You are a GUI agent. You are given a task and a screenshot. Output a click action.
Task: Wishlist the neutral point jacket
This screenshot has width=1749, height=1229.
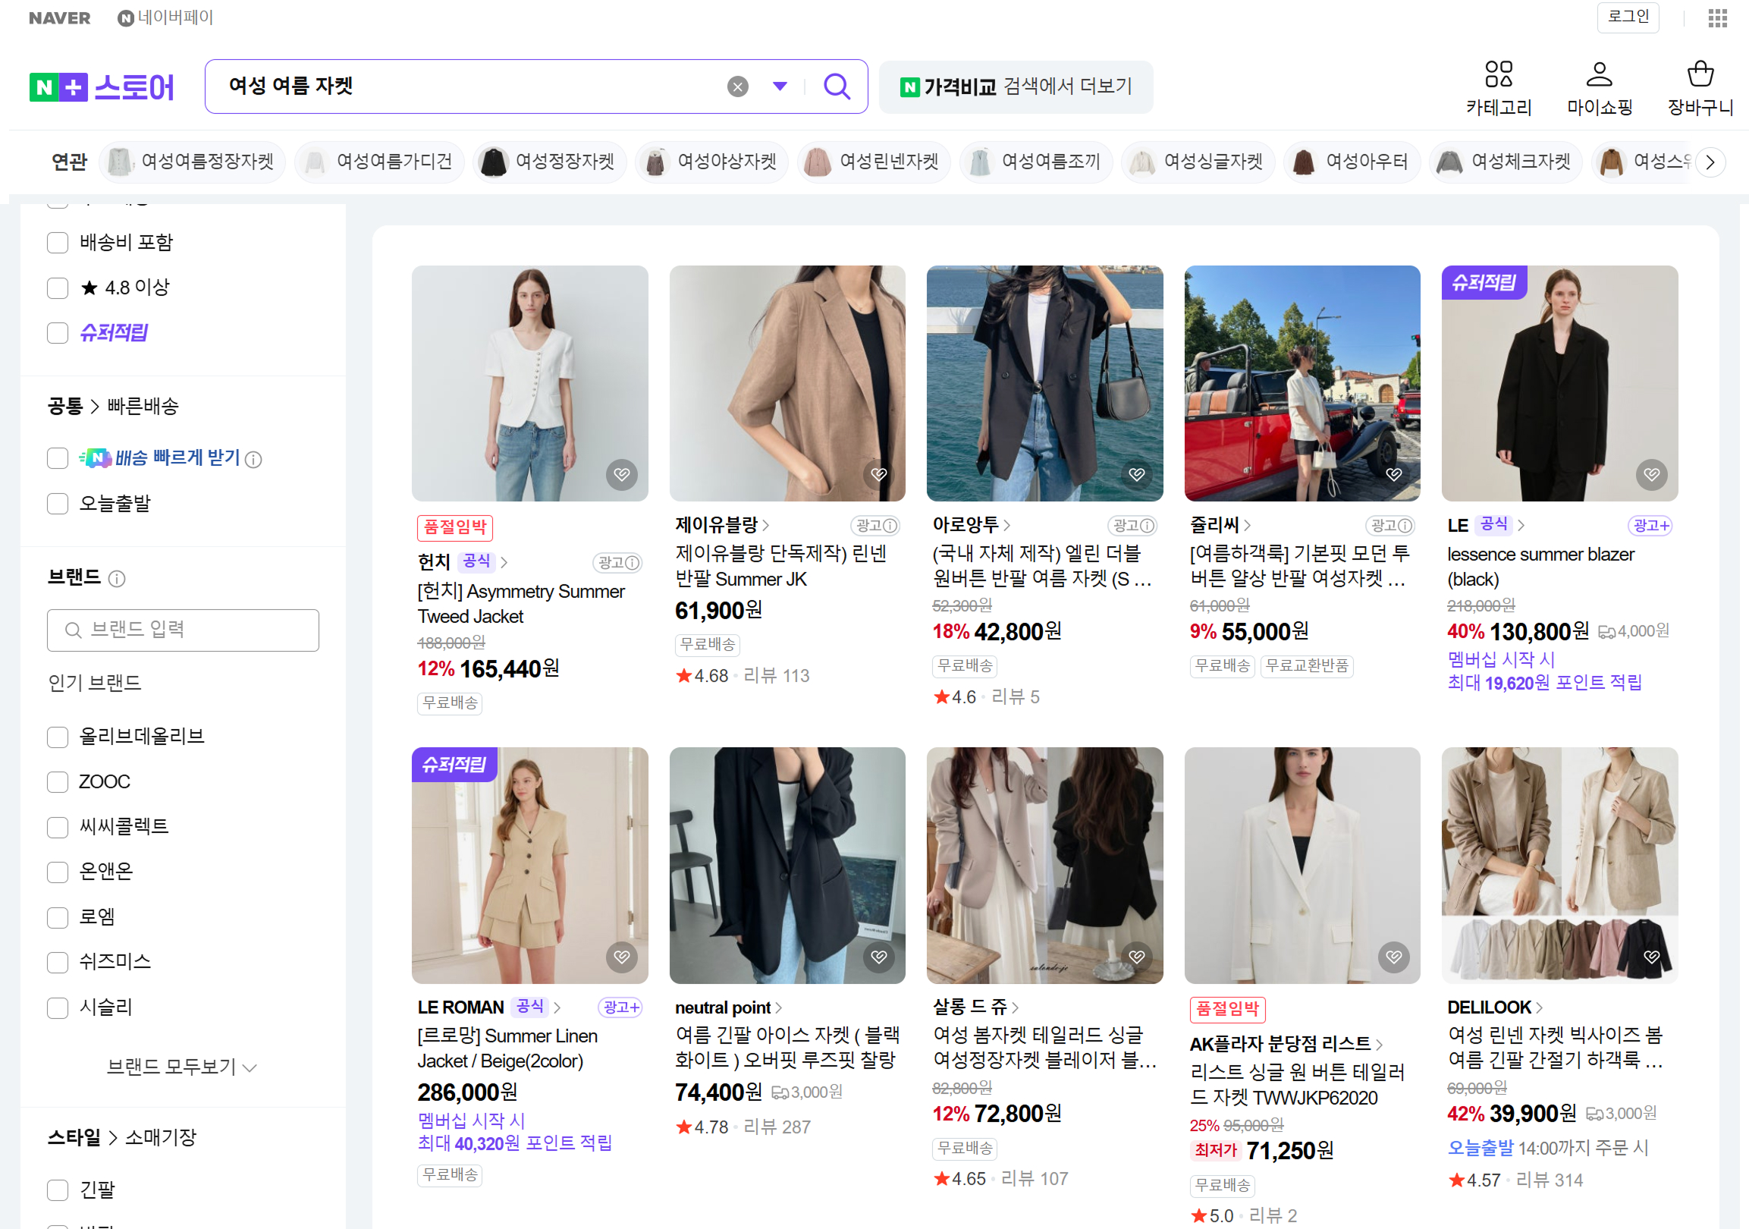tap(878, 956)
